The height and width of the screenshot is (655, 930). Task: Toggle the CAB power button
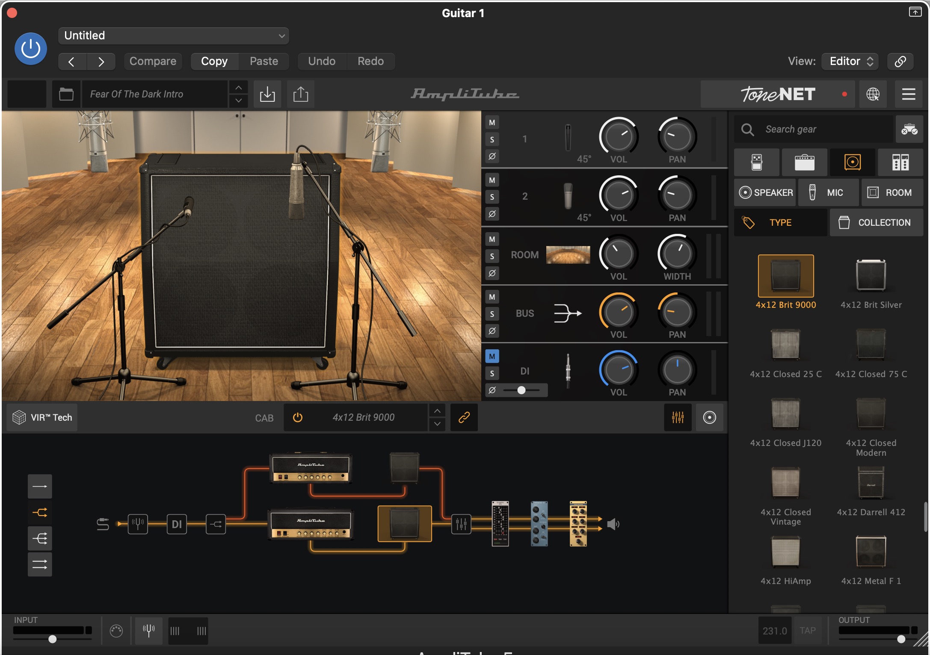(x=298, y=417)
